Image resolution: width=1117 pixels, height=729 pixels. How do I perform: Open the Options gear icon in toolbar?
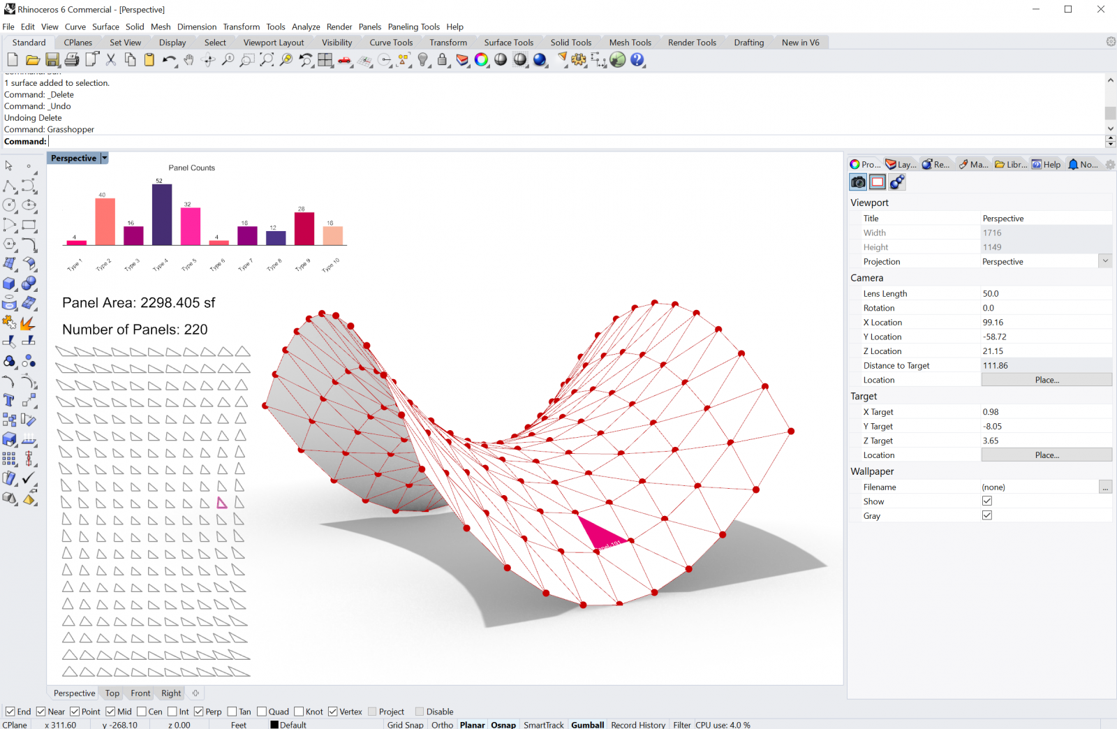click(x=579, y=60)
